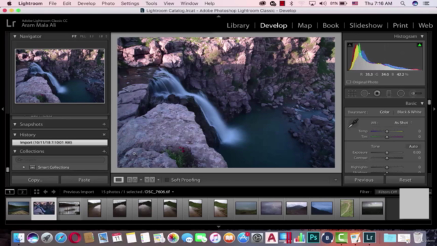The image size is (437, 246).
Task: Switch to the Map module
Action: pyautogui.click(x=305, y=25)
